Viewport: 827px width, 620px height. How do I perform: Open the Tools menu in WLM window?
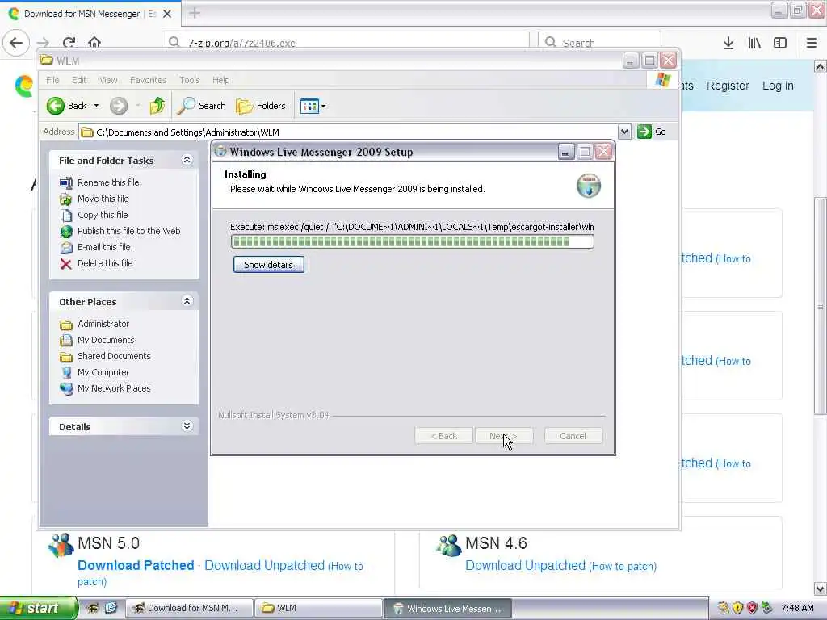coord(189,80)
